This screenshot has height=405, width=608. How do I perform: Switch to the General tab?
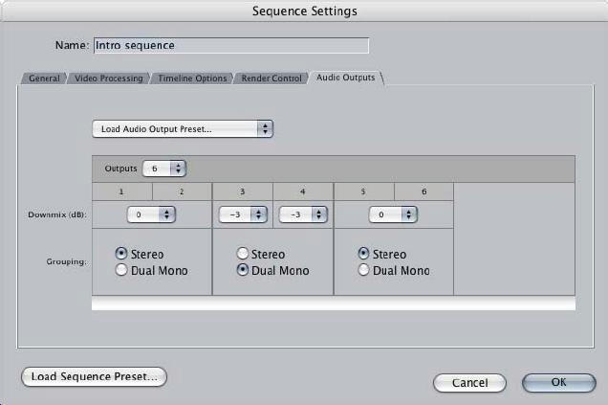tap(44, 78)
